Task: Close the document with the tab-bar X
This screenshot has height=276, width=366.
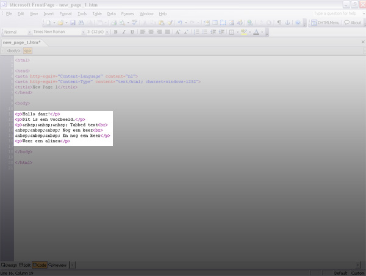Action: (363, 42)
